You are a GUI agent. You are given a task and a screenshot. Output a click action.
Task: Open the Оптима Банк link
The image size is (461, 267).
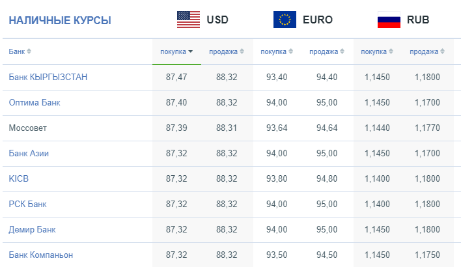(x=35, y=102)
